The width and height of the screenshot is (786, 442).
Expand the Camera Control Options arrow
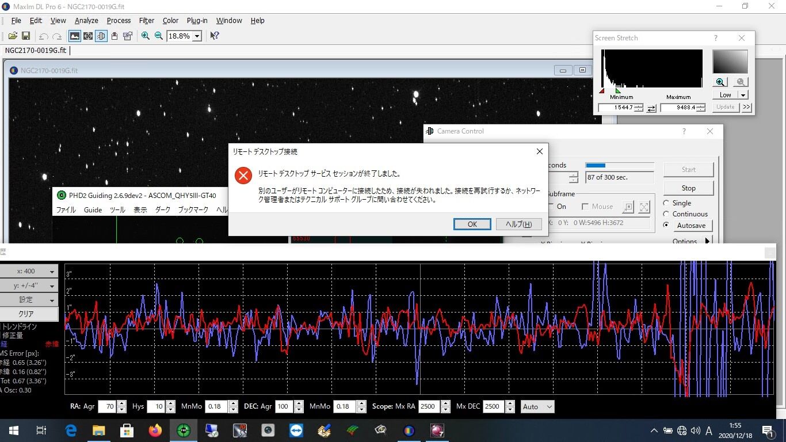pos(708,241)
